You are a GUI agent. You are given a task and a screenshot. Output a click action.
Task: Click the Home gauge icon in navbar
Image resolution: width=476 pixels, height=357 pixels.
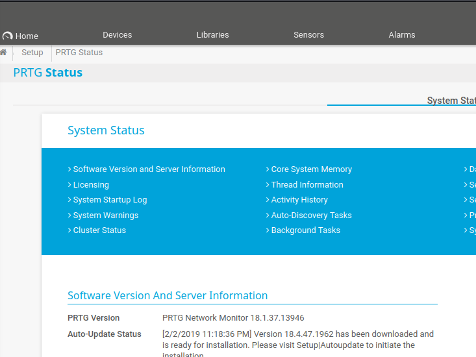click(8, 36)
